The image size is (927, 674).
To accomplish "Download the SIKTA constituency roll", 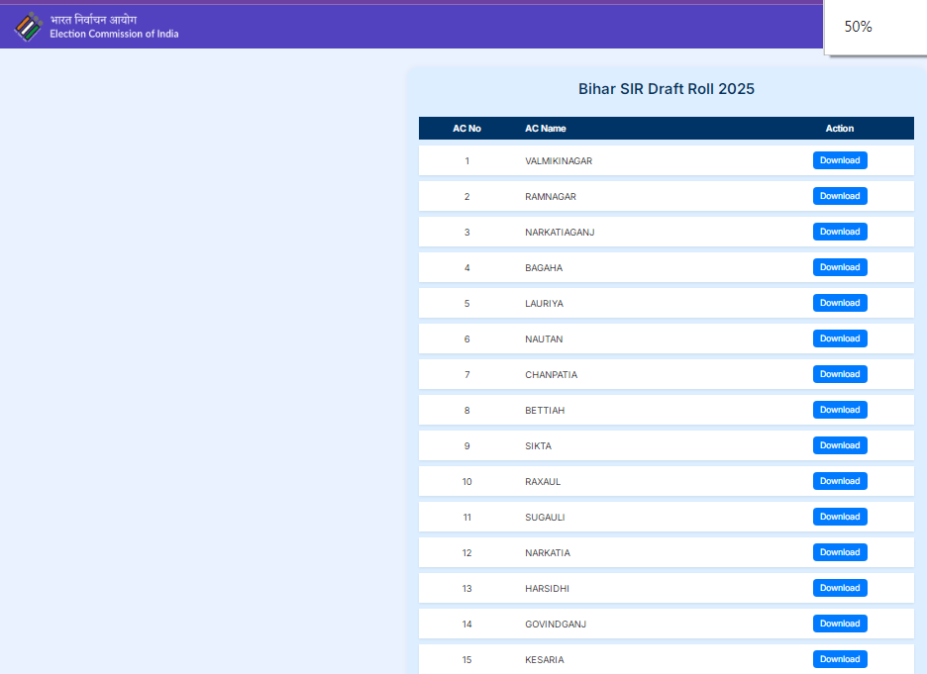I will [839, 445].
